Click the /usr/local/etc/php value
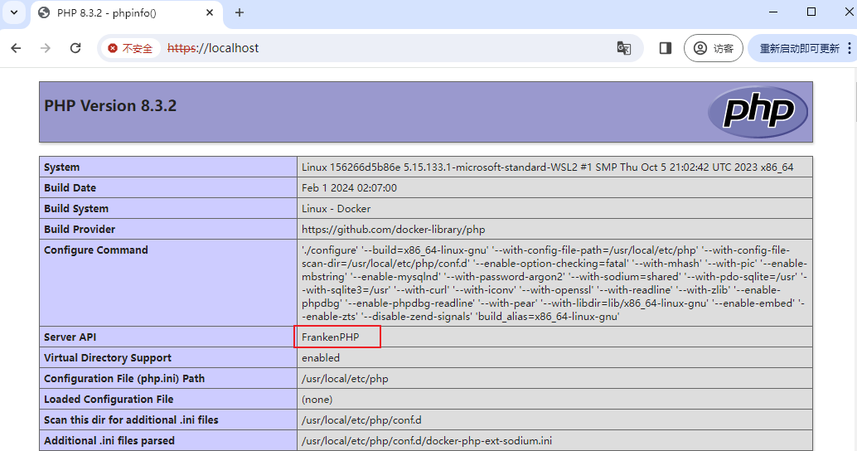857x451 pixels. pos(345,378)
